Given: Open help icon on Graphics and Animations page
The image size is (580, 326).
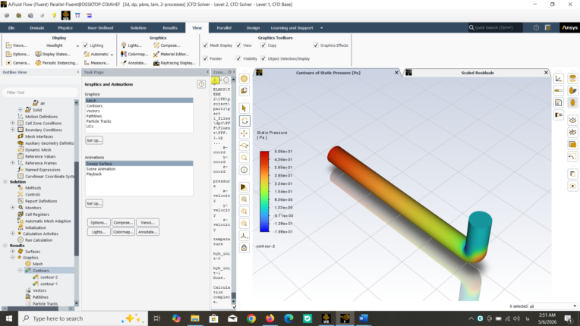Looking at the screenshot, I should [x=201, y=84].
